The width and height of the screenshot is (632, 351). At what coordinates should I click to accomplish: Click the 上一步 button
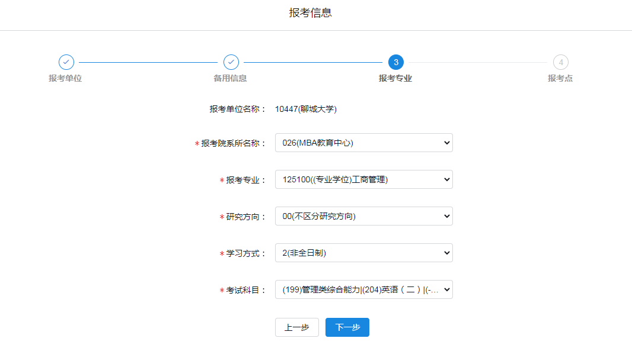pos(297,327)
